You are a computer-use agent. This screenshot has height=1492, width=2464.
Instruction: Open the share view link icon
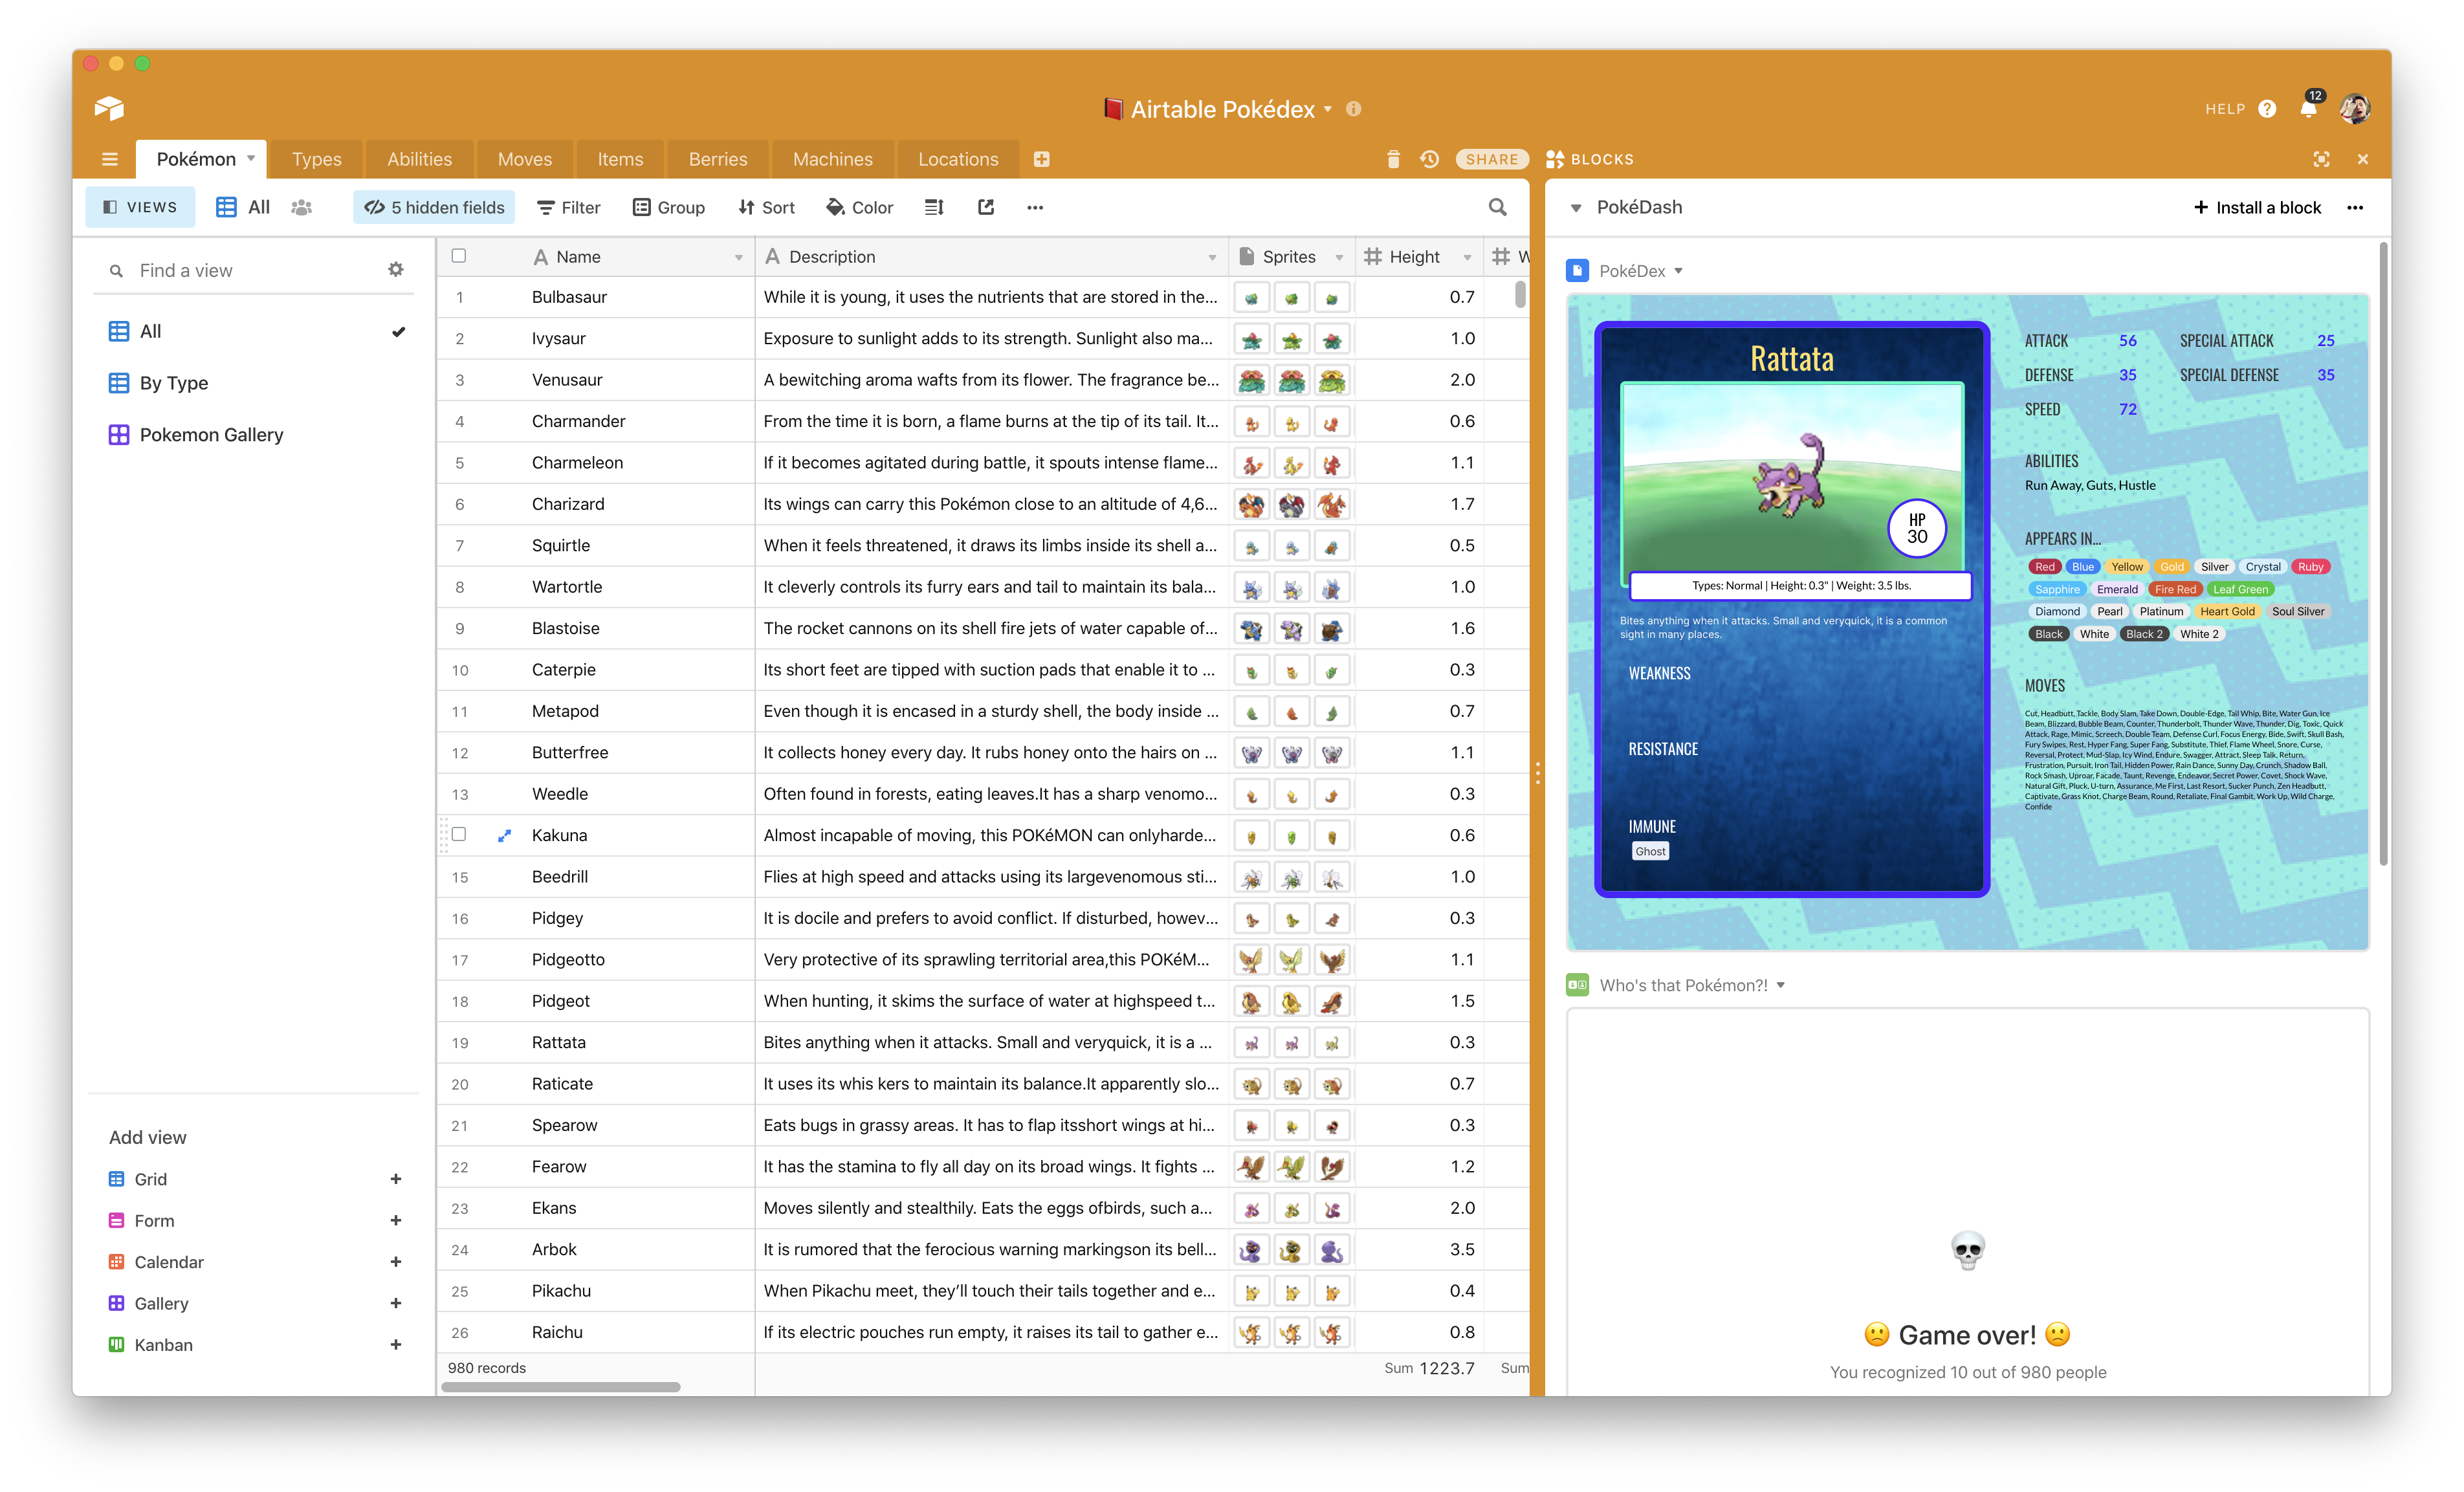(985, 207)
